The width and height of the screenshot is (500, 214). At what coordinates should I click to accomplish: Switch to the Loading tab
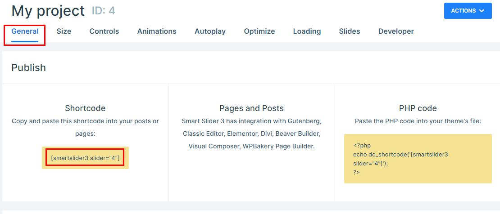click(307, 31)
